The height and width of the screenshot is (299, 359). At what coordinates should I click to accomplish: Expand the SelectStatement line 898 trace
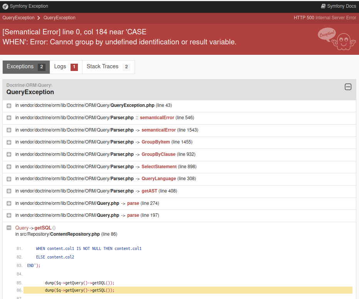point(9,167)
